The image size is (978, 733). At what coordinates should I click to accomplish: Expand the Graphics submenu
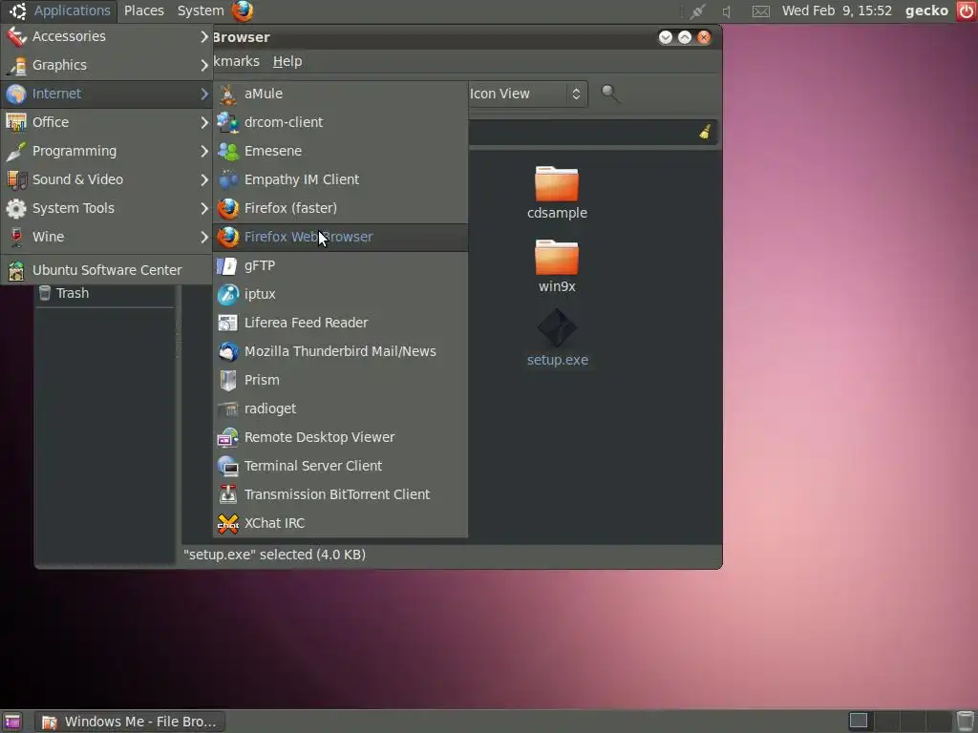point(107,65)
